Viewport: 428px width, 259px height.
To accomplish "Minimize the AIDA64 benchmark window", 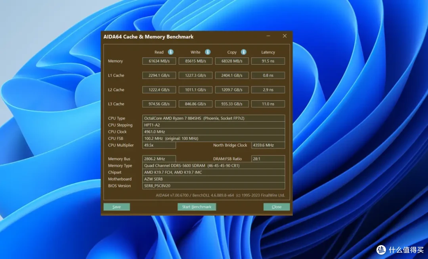I will tap(268, 36).
